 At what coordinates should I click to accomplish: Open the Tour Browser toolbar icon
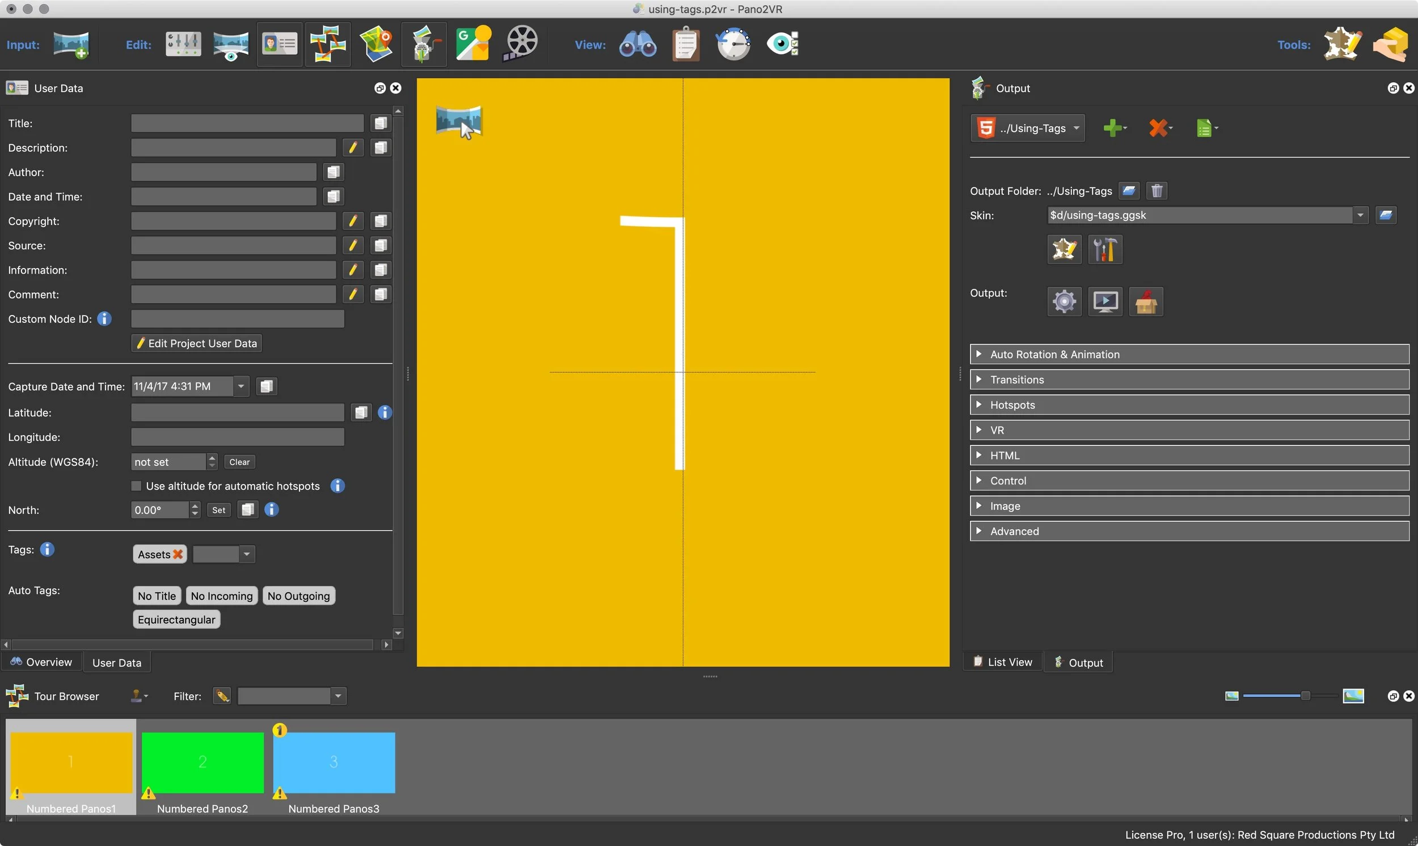click(327, 44)
